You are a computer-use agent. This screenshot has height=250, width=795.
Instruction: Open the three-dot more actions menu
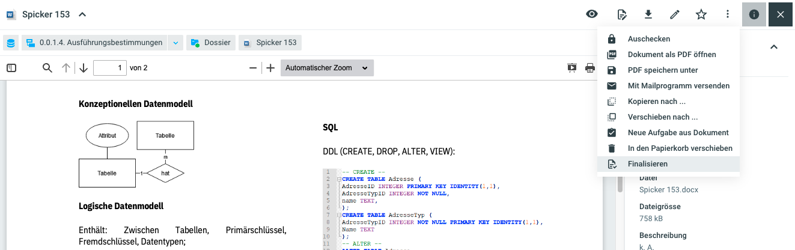coord(728,14)
